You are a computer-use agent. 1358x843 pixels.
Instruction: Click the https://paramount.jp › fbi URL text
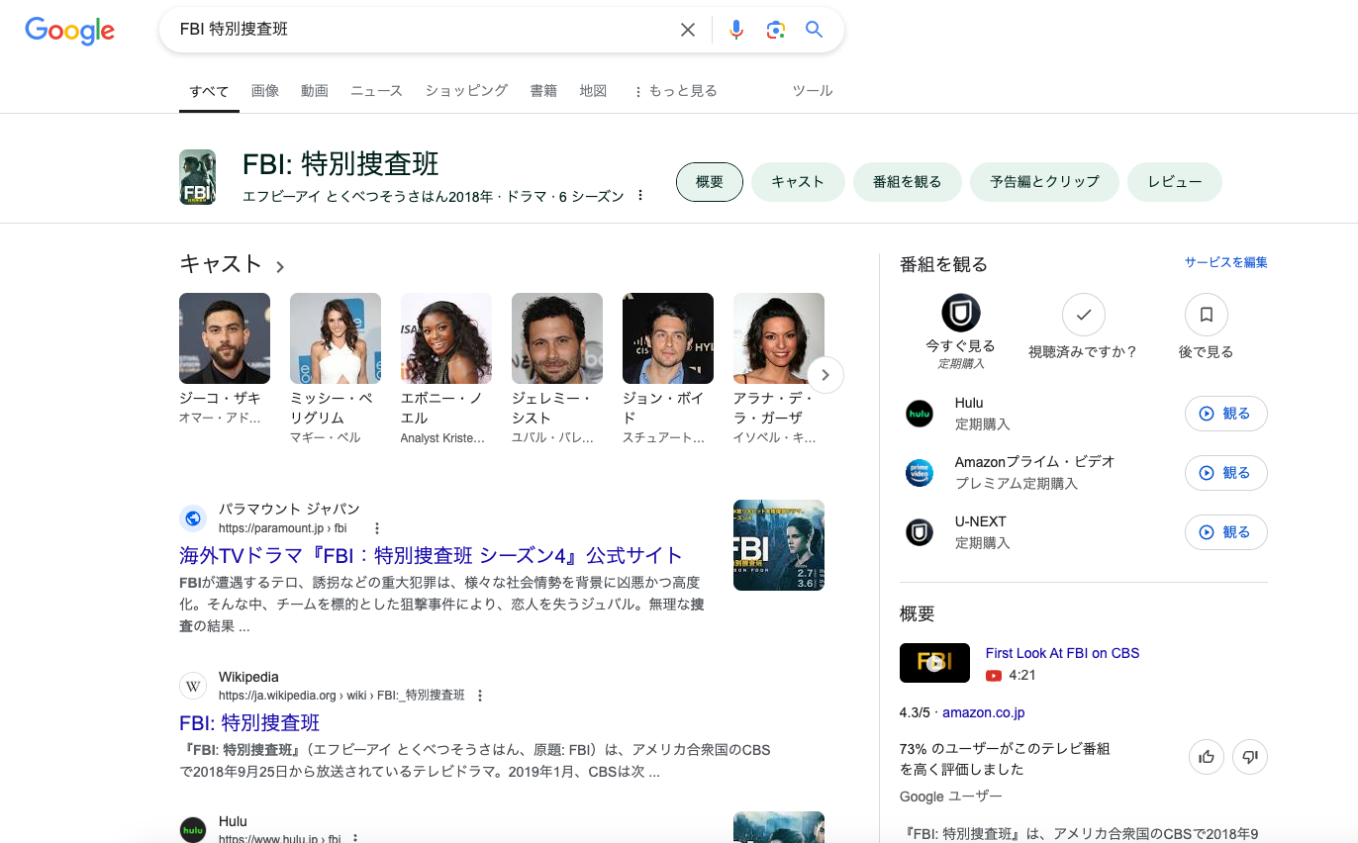(x=283, y=528)
